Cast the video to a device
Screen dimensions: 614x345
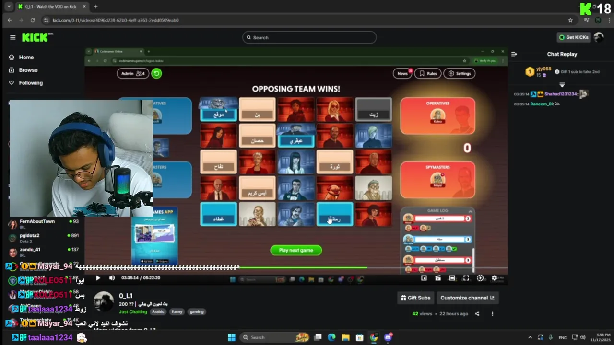tap(438, 278)
